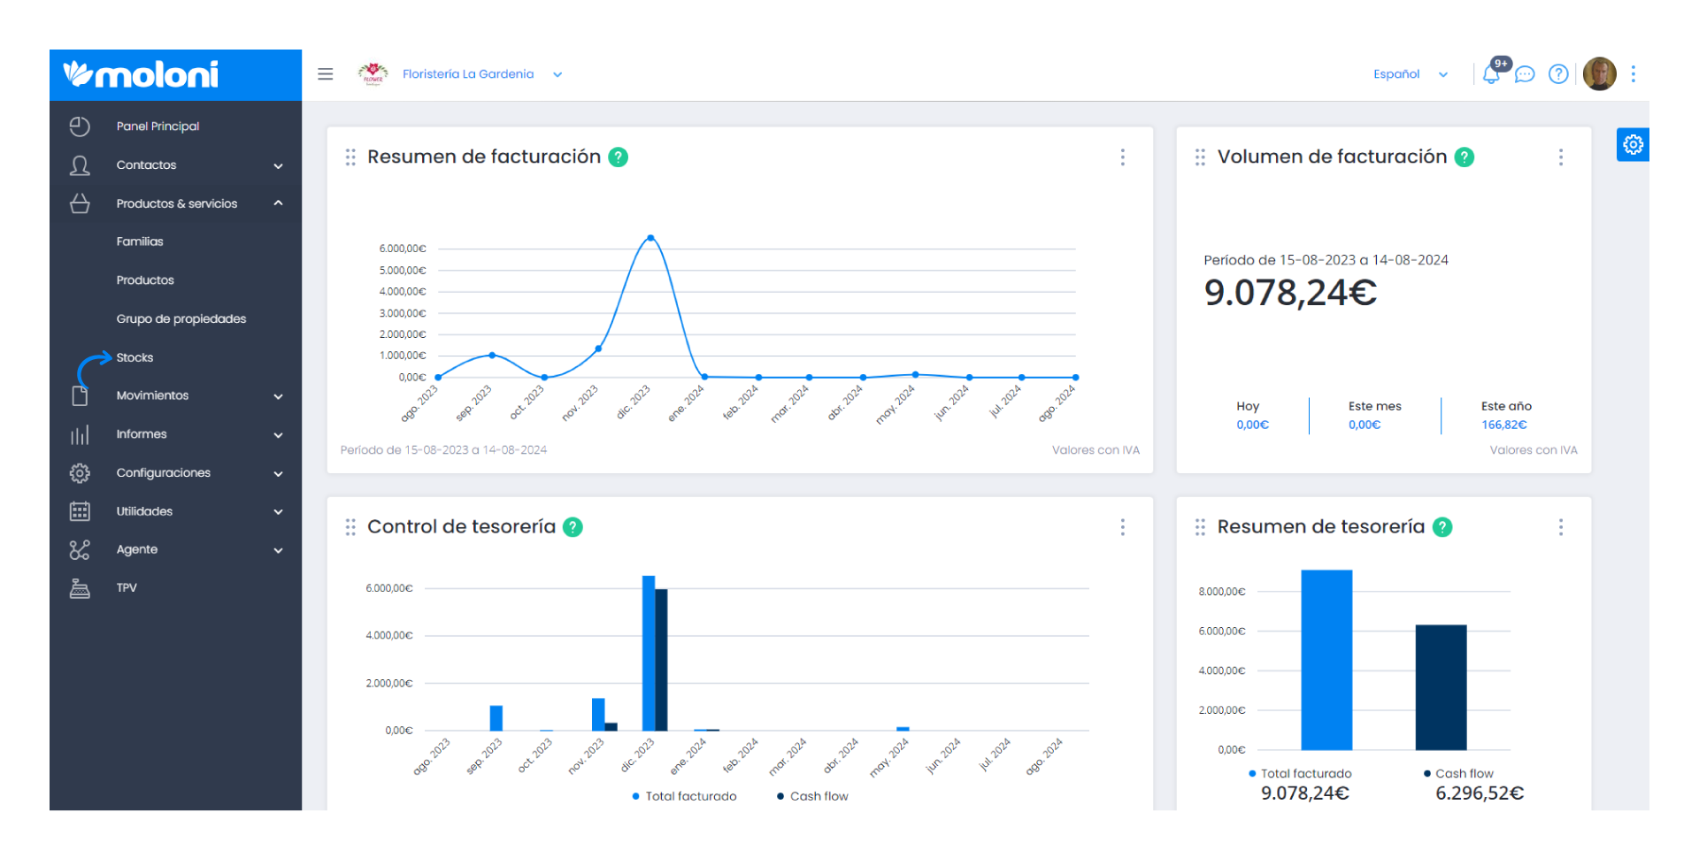Click the Productos & servicios basket icon
Viewport: 1699px width, 858px height.
(80, 203)
